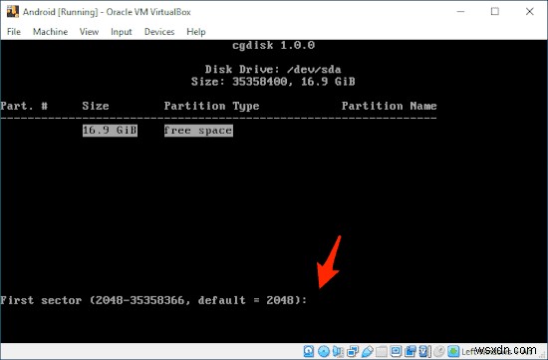
Task: Minimize the VirtualBox window
Action: tap(460, 12)
